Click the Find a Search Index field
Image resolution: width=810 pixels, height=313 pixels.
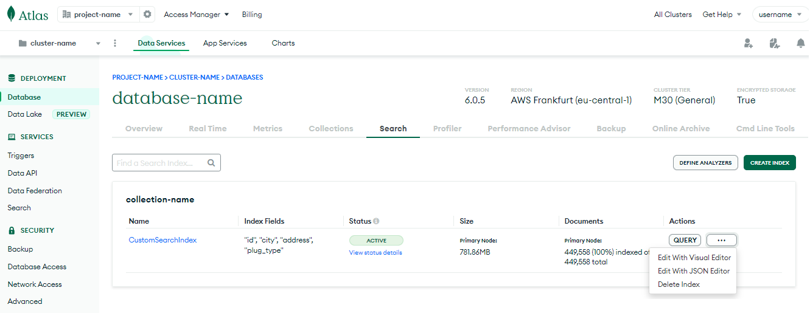coord(159,163)
